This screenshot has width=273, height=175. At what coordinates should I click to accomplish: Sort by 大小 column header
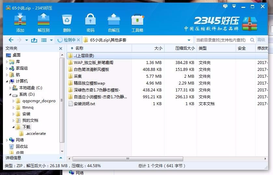(148, 48)
